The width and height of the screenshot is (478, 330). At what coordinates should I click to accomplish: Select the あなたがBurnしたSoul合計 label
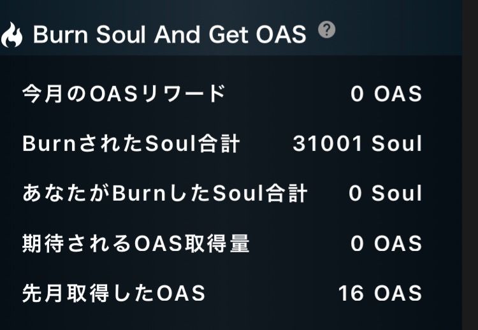pos(164,194)
